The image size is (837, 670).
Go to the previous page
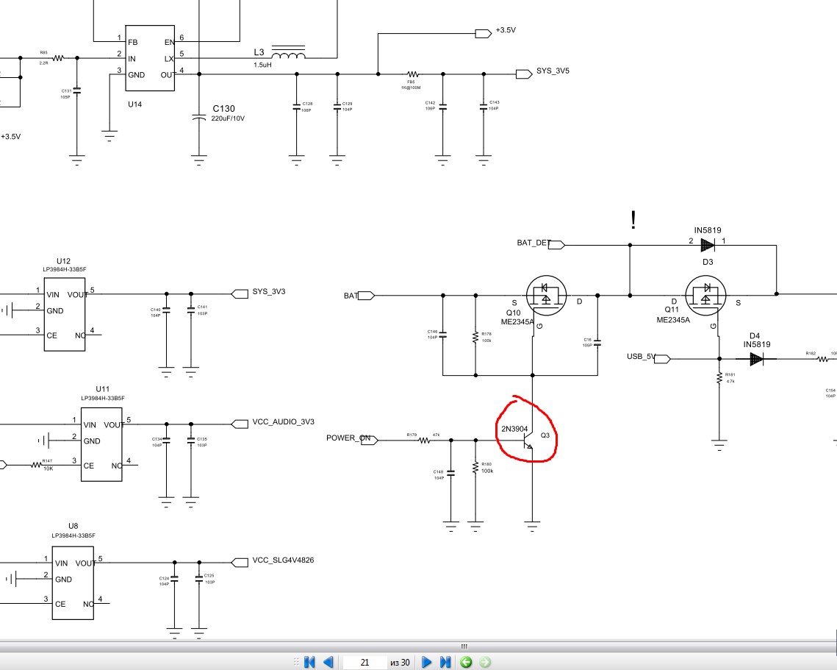(x=328, y=662)
